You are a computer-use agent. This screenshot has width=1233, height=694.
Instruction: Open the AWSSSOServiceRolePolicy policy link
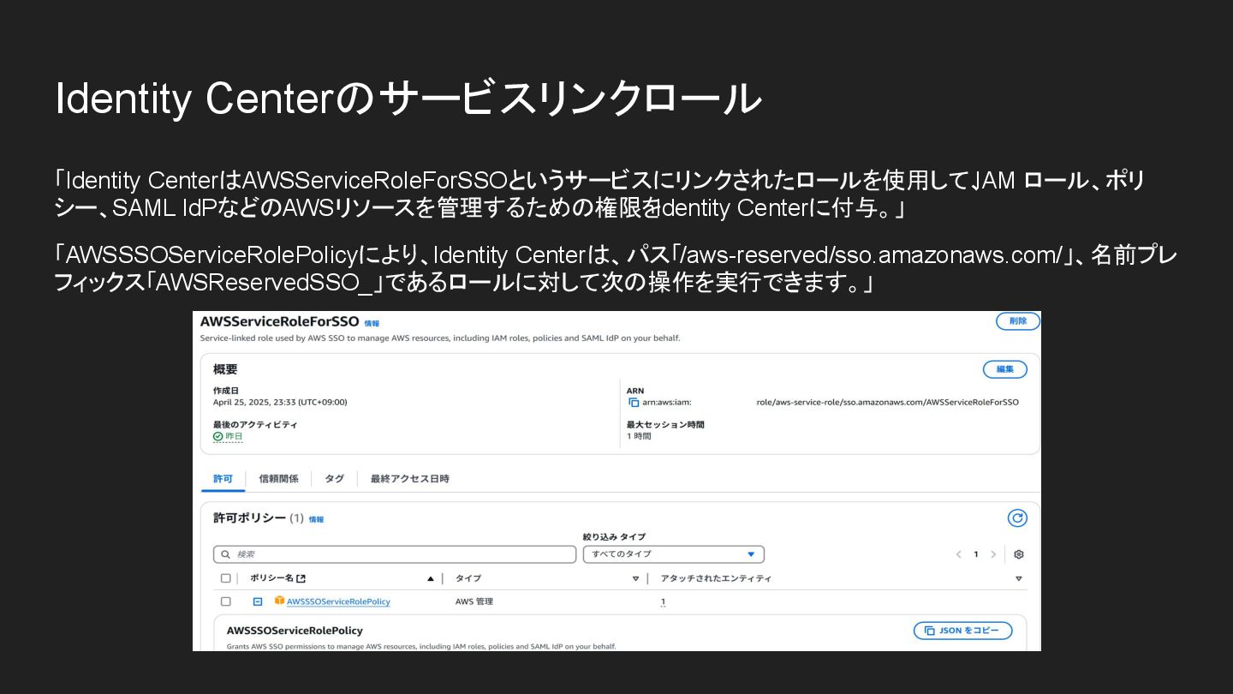click(338, 601)
